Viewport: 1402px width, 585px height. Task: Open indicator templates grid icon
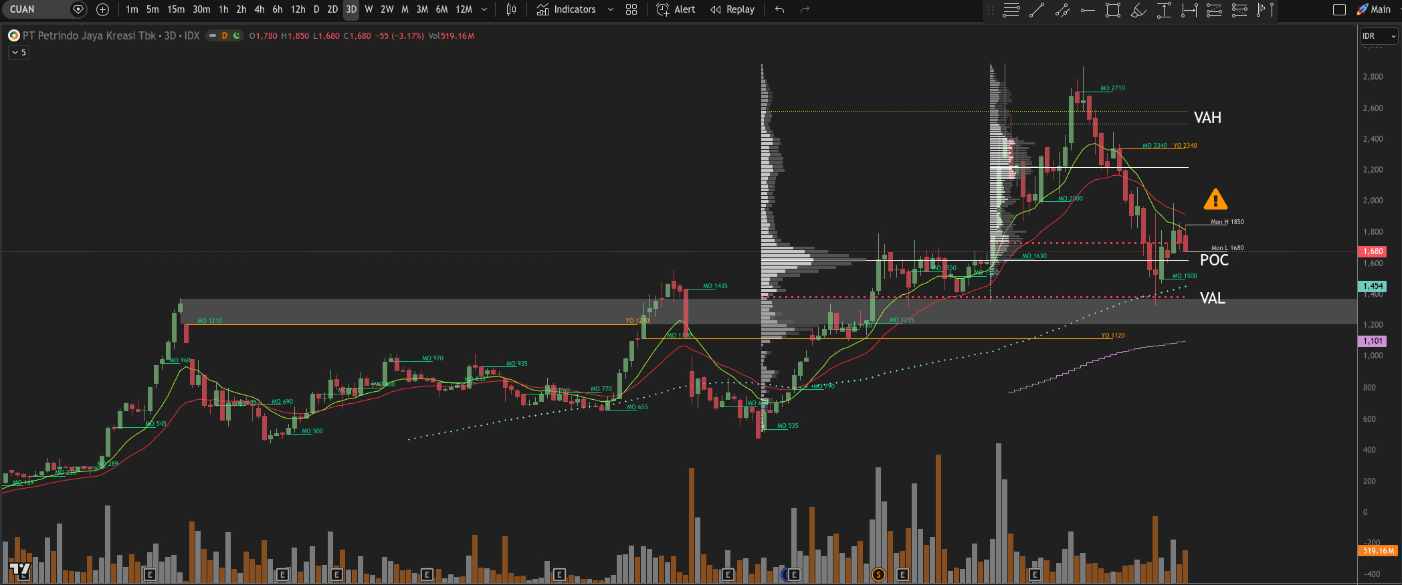pyautogui.click(x=631, y=9)
